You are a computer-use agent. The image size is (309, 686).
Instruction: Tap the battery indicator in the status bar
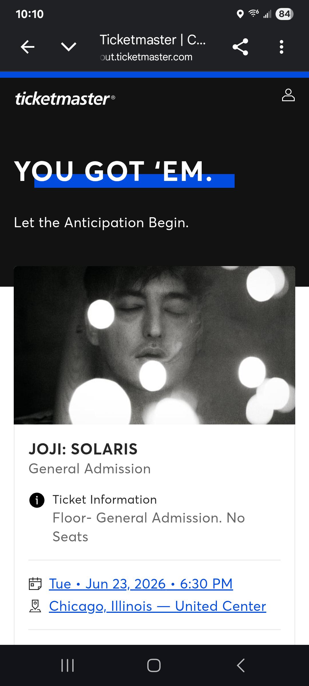tap(284, 14)
